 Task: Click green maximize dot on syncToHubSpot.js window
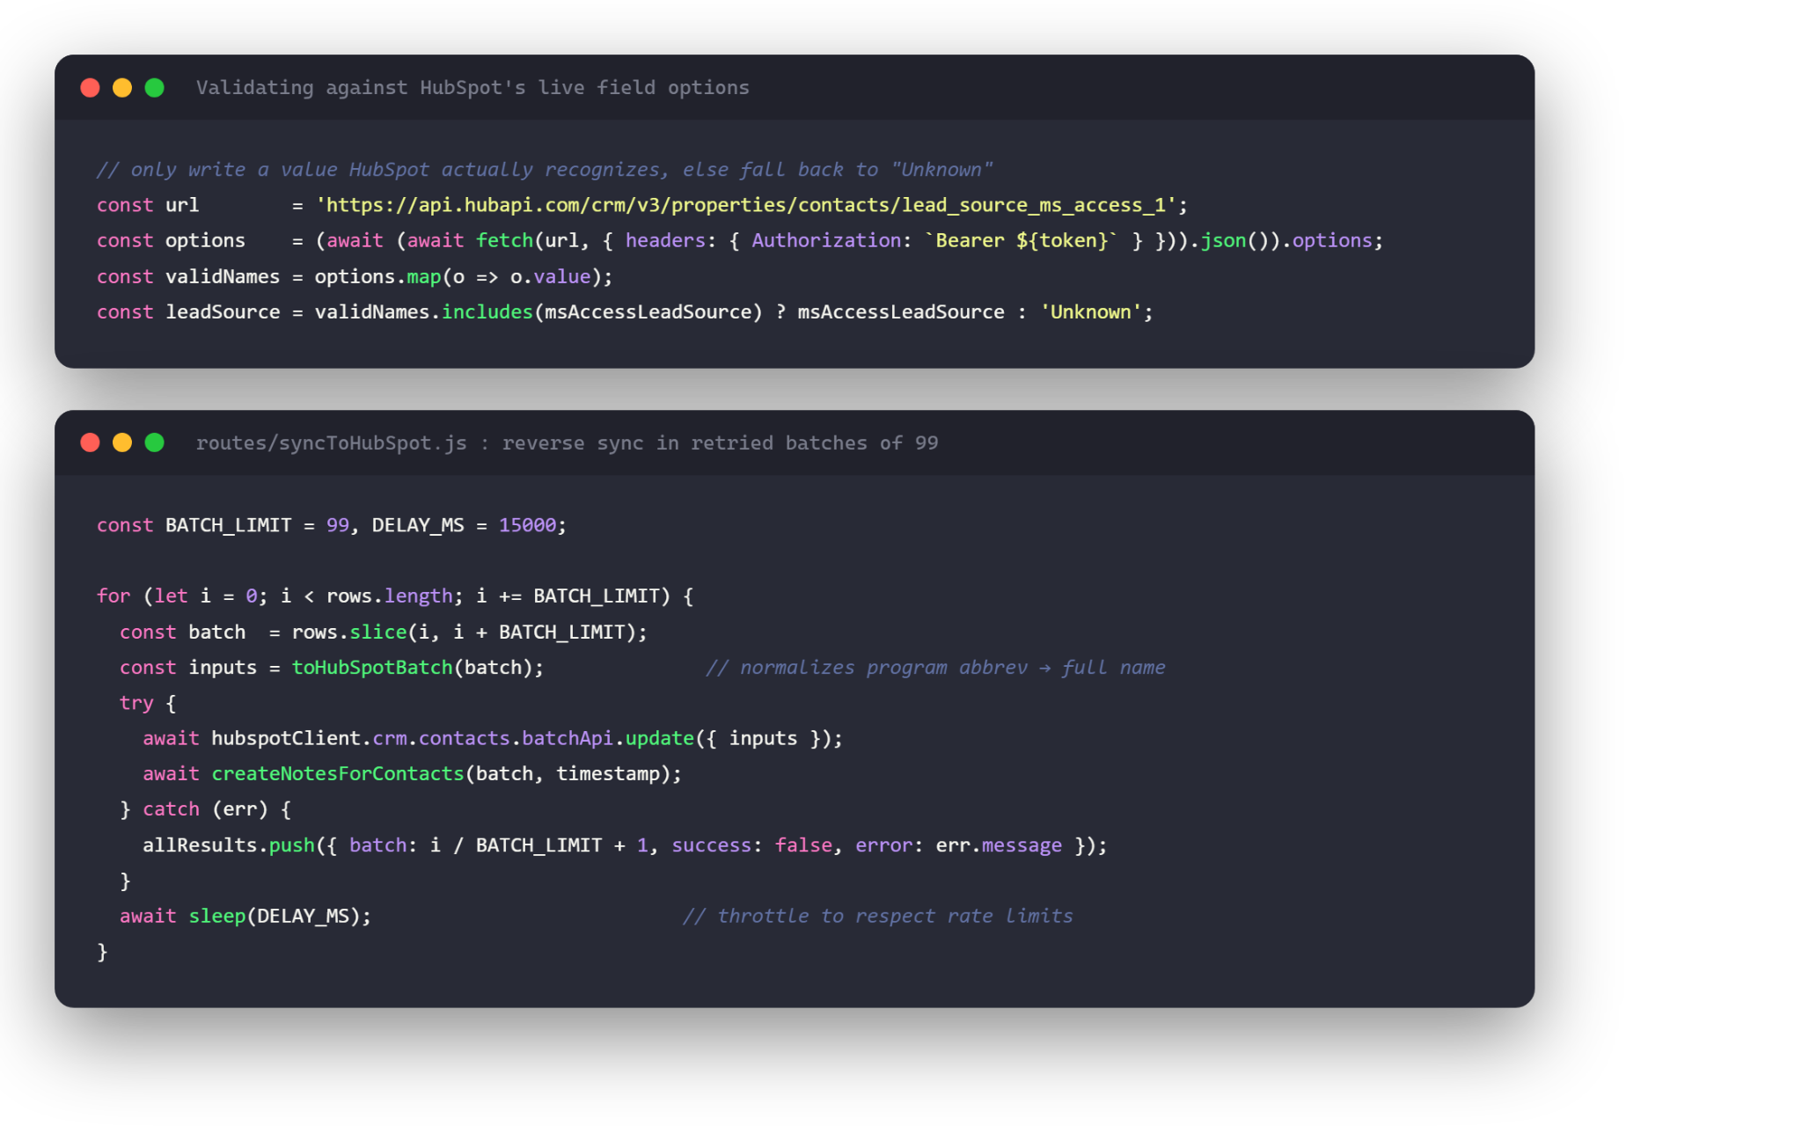click(x=154, y=442)
